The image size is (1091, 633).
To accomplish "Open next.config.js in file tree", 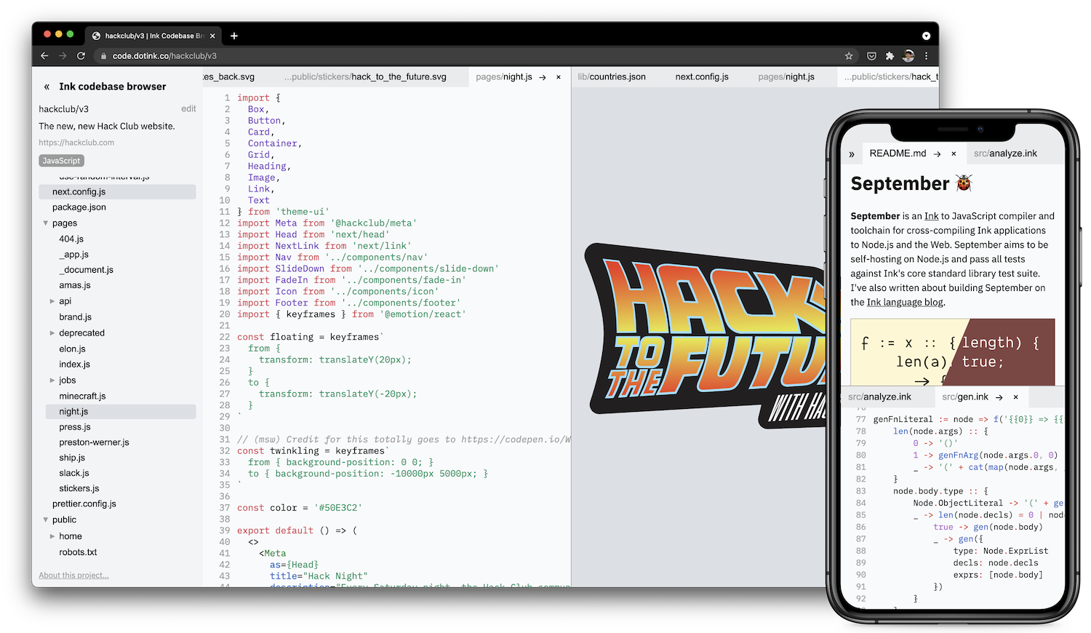I will (117, 192).
